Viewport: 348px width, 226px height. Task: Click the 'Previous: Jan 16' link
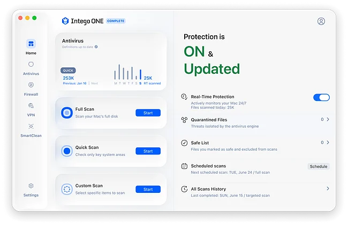click(74, 83)
